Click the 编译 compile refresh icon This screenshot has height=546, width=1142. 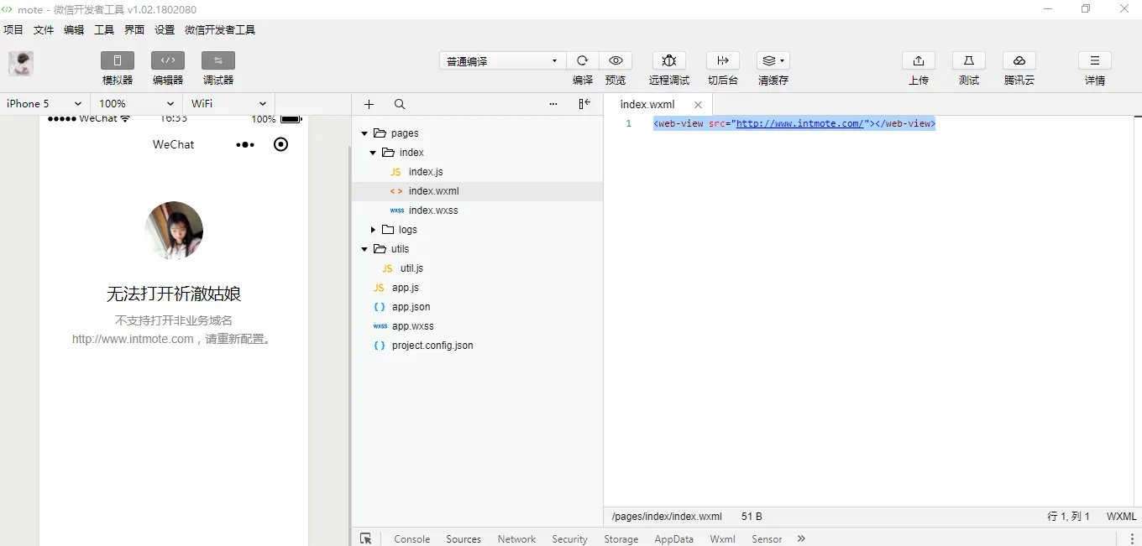pos(583,60)
